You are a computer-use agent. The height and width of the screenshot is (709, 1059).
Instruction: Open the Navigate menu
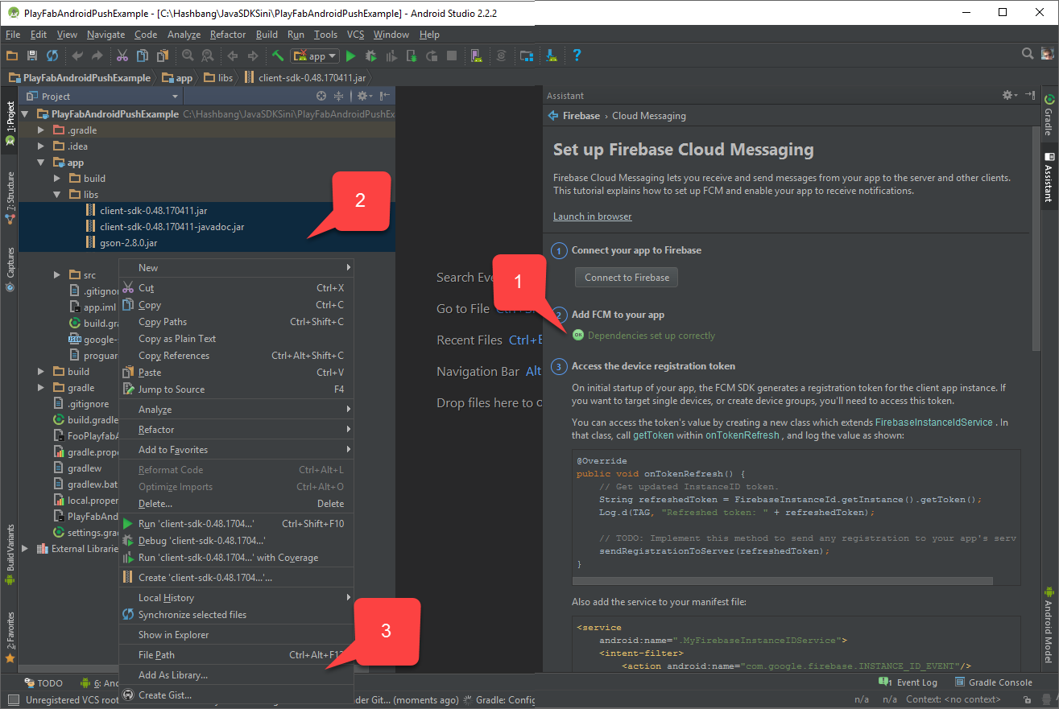click(105, 35)
